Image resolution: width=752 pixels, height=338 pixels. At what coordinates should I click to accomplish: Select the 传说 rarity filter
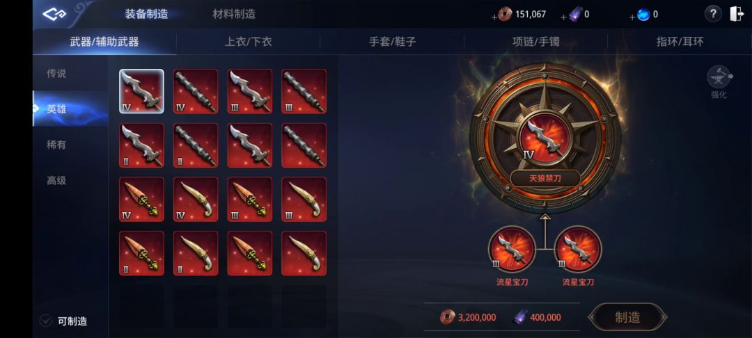tap(56, 73)
